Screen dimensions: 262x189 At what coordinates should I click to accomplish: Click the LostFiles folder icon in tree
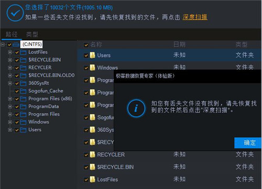pyautogui.click(x=23, y=52)
